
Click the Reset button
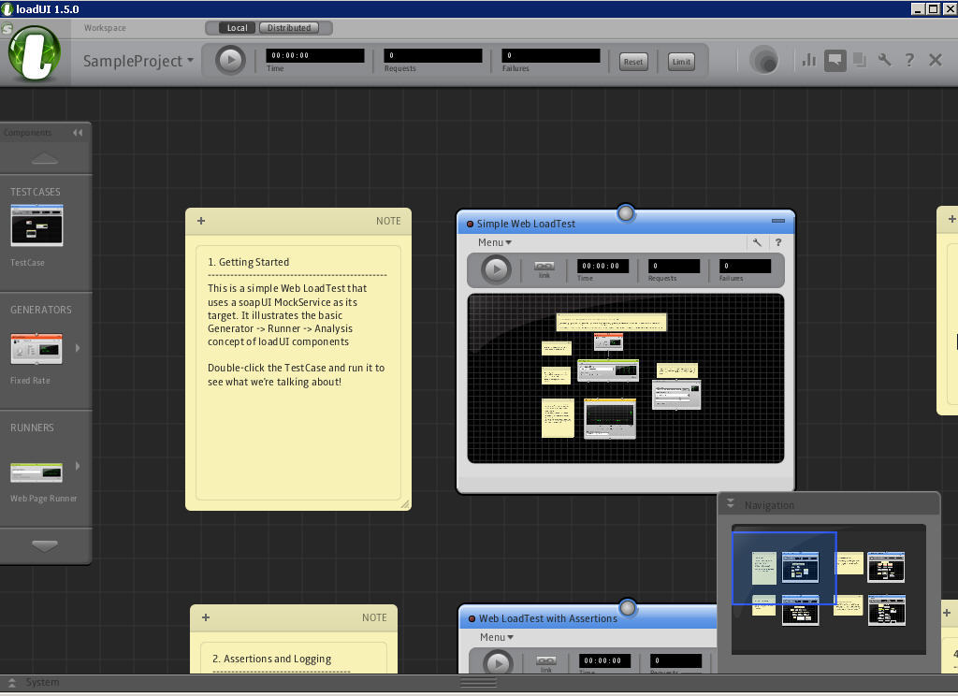(633, 62)
